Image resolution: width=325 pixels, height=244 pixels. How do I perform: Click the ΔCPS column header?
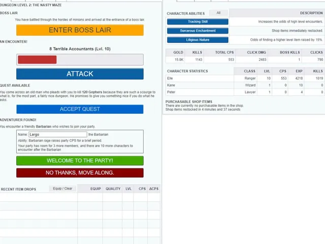pyautogui.click(x=154, y=189)
